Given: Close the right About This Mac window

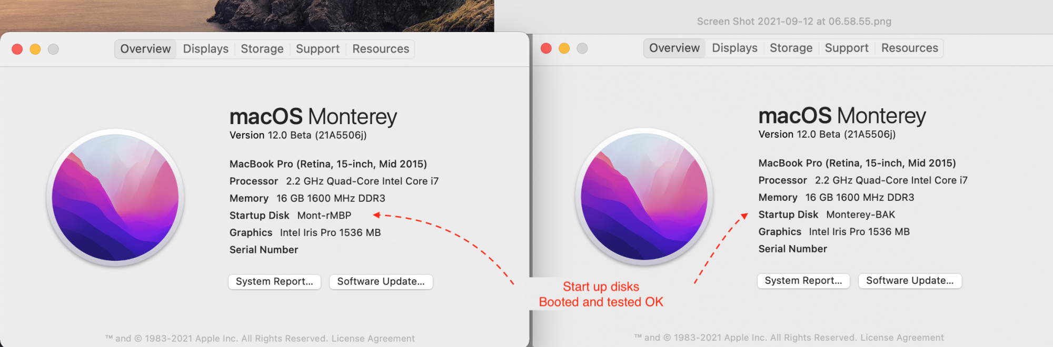Looking at the screenshot, I should tap(546, 48).
